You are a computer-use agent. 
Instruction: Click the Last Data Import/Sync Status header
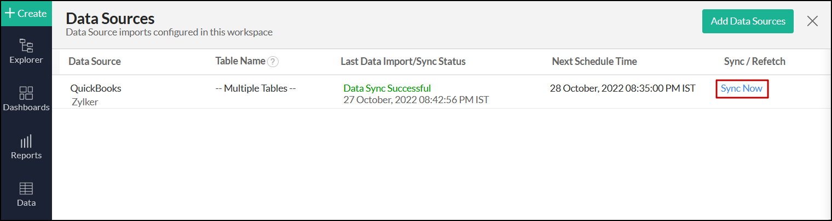click(x=403, y=62)
